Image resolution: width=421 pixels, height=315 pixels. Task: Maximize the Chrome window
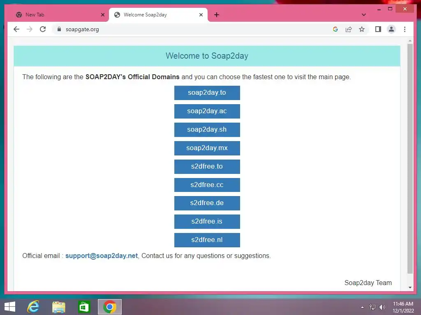[x=390, y=9]
